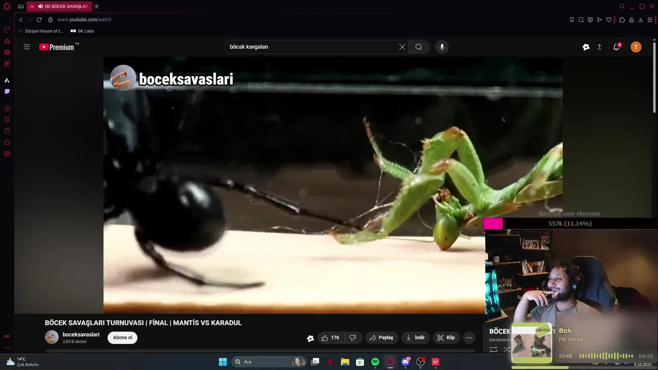658x370 pixels.
Task: Open the YouTube hamburger guide menu
Action: coord(27,47)
